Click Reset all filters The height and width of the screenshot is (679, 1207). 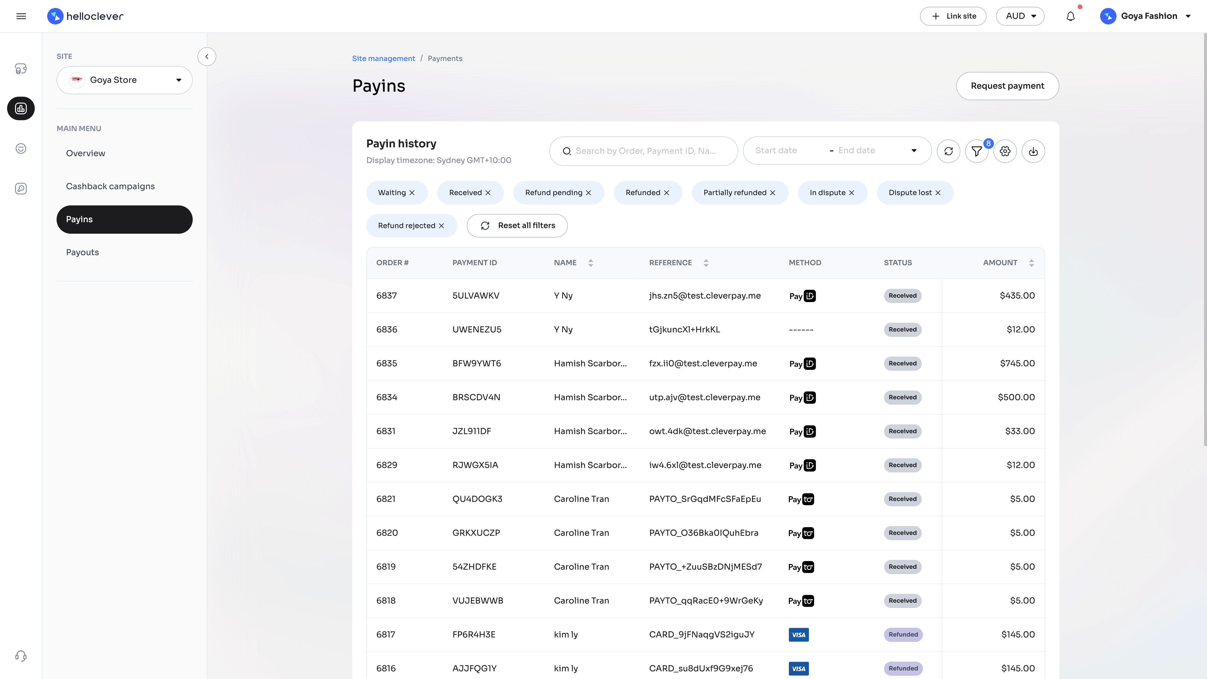[x=517, y=226]
